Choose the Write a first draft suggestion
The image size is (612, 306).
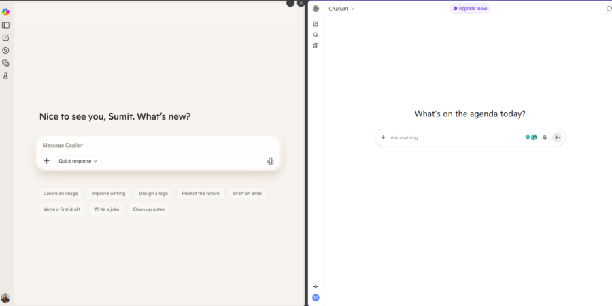(62, 209)
